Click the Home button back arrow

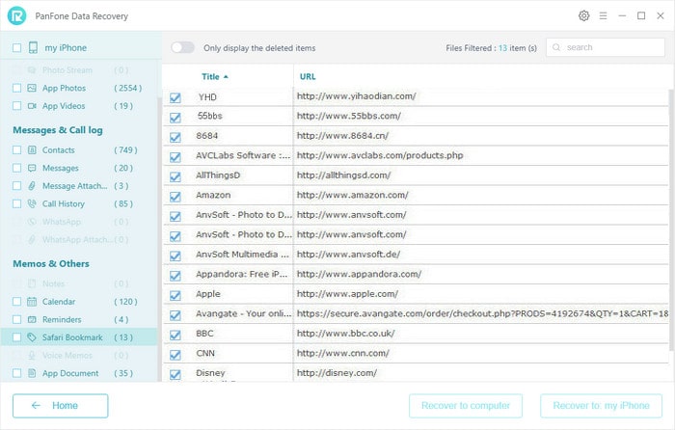point(37,406)
